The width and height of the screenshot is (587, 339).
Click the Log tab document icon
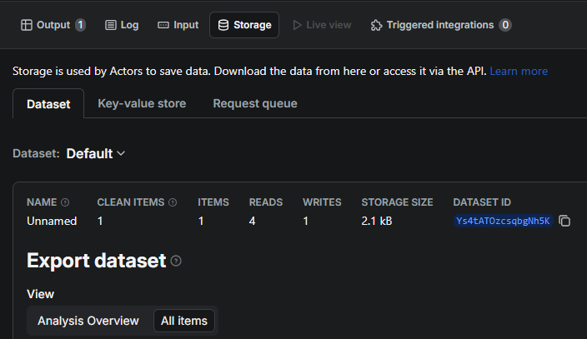pyautogui.click(x=111, y=25)
